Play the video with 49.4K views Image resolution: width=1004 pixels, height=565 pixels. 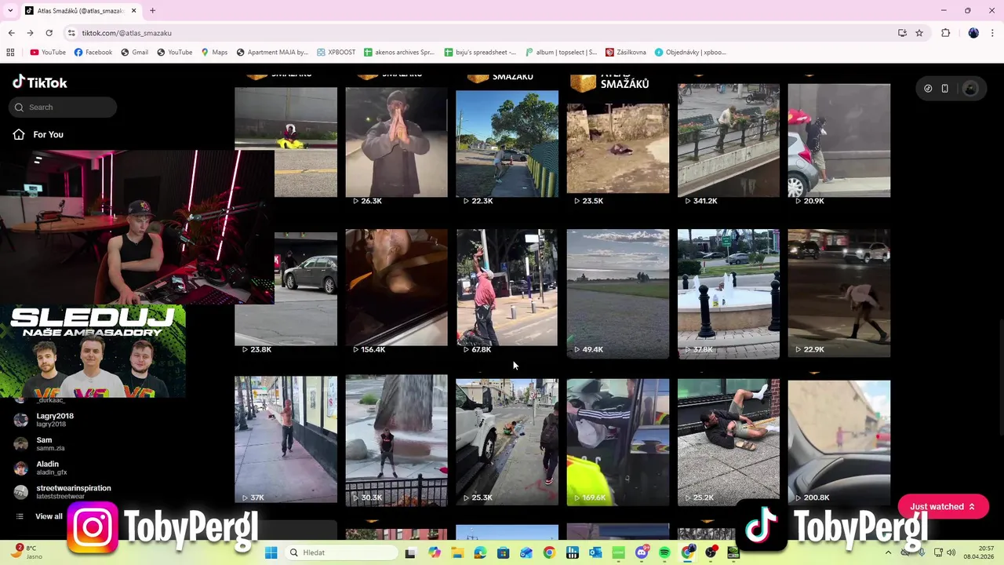(x=617, y=292)
